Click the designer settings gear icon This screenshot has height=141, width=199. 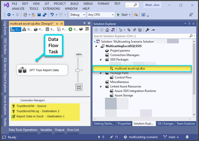click(89, 23)
